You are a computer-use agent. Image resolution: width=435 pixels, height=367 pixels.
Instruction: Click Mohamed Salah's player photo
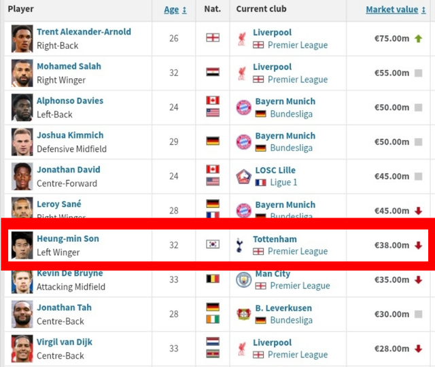[x=22, y=73]
